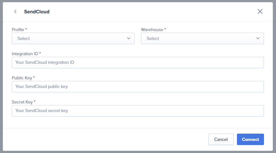Image resolution: width=276 pixels, height=153 pixels.
Task: Open the Warehouse dropdown
Action: click(x=202, y=38)
